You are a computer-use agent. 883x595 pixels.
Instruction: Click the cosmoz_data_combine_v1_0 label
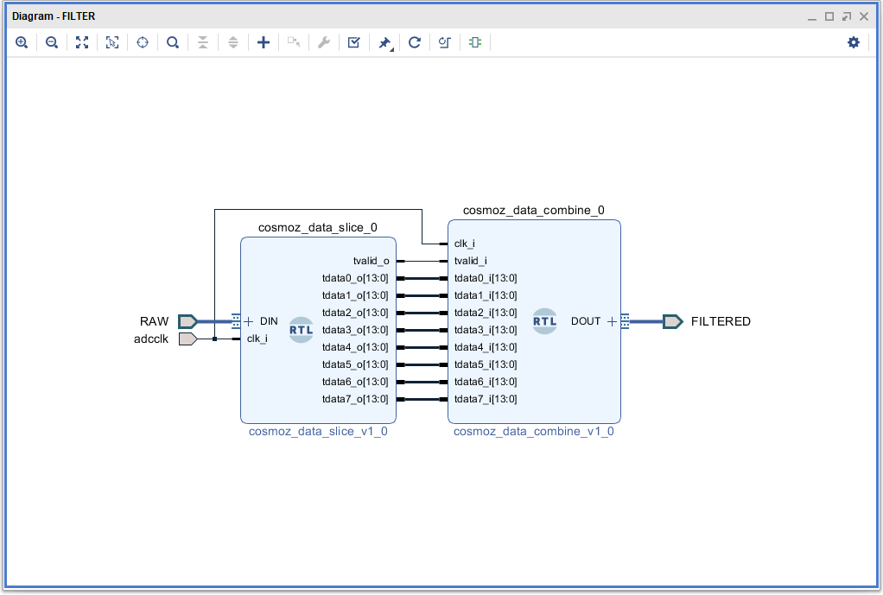tap(534, 431)
